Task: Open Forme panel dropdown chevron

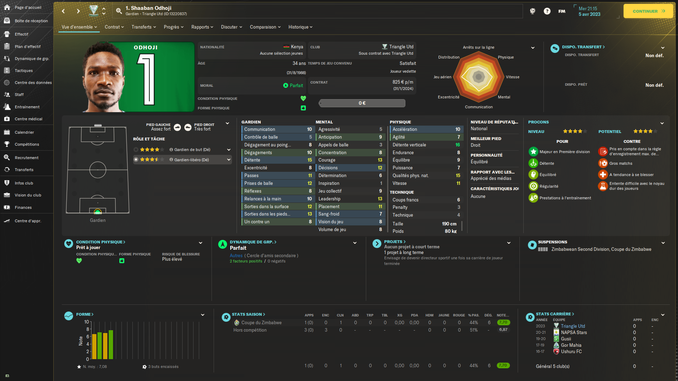Action: click(203, 315)
